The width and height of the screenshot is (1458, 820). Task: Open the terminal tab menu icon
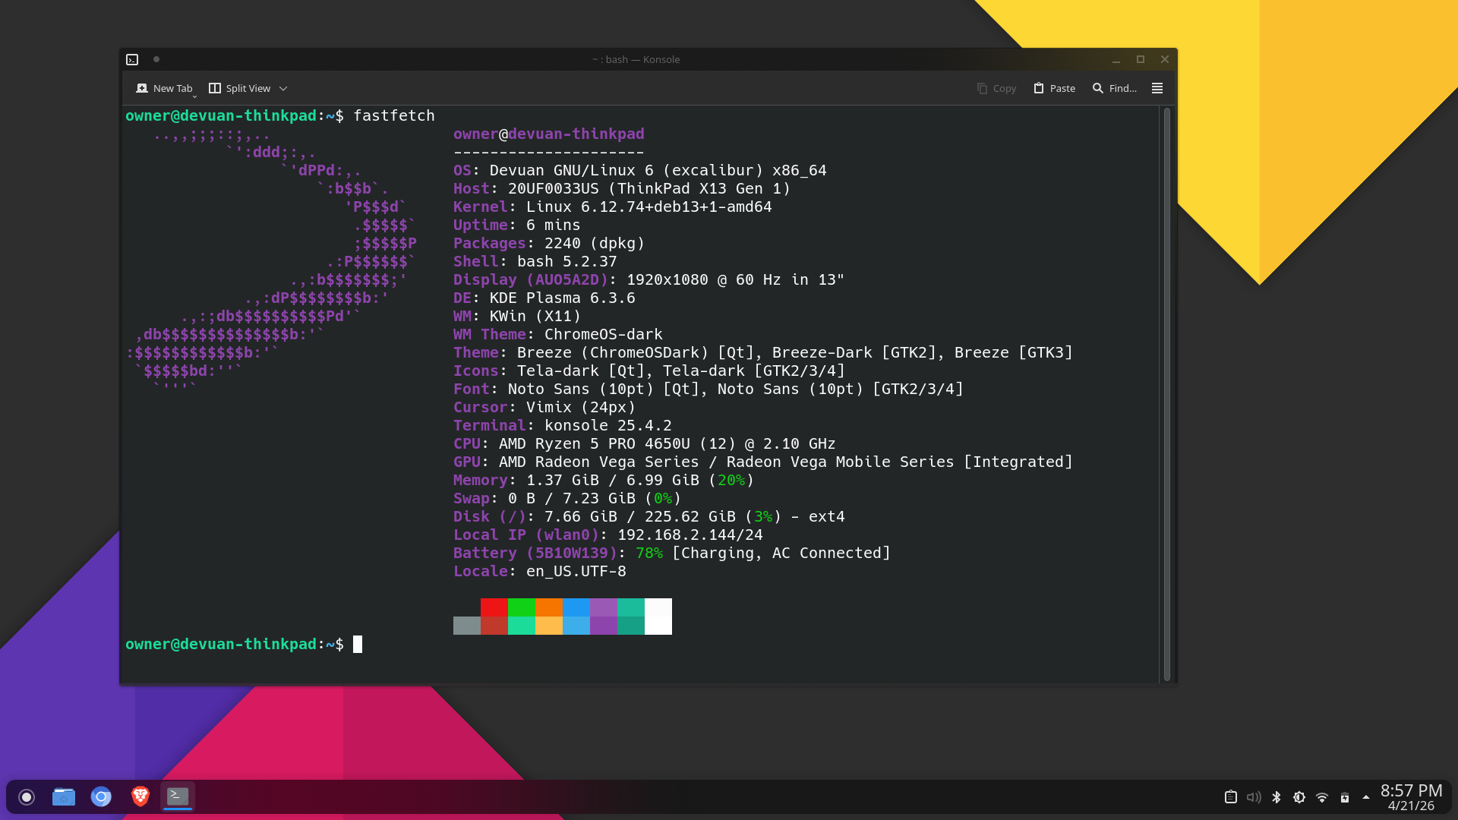(x=133, y=59)
